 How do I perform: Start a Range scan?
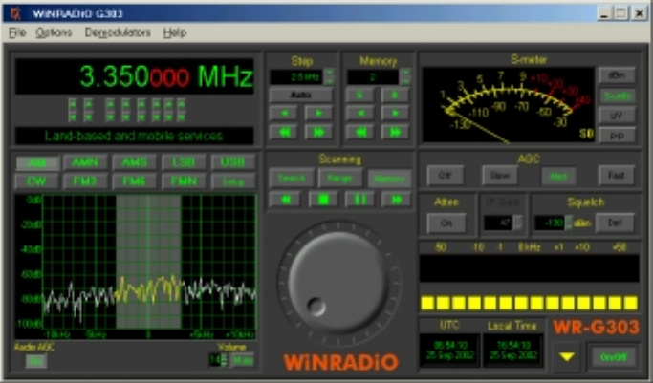pyautogui.click(x=340, y=178)
